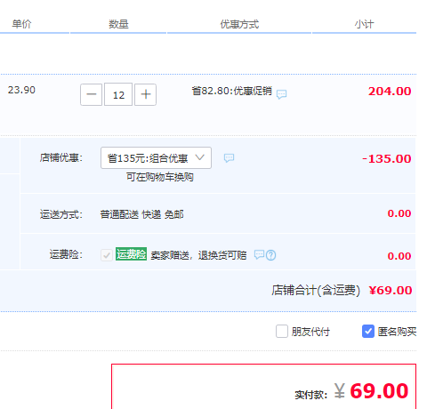427x409 pixels.
Task: Click the 普通配送 快递 免邮 shipping text
Action: pos(141,214)
